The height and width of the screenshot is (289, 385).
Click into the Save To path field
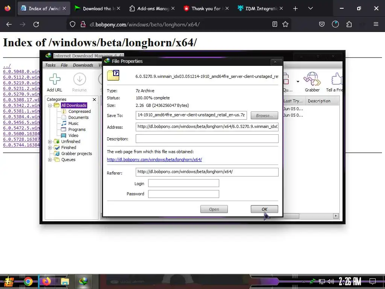[191, 115]
